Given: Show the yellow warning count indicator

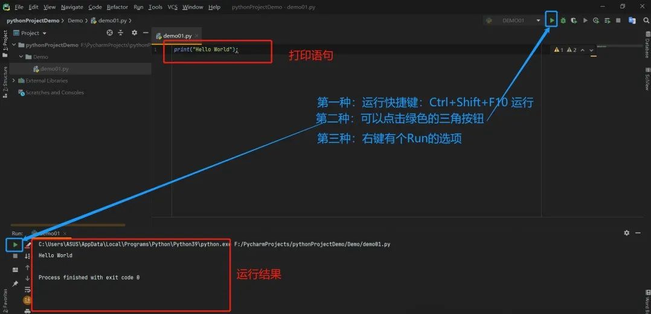Looking at the screenshot, I should [559, 50].
